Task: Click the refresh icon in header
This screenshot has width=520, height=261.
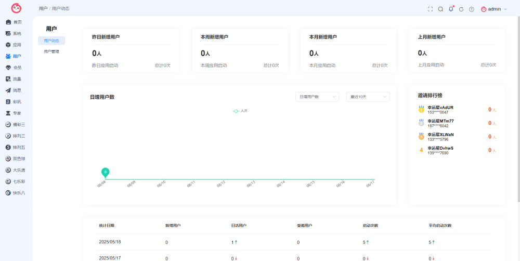Action: (461, 9)
